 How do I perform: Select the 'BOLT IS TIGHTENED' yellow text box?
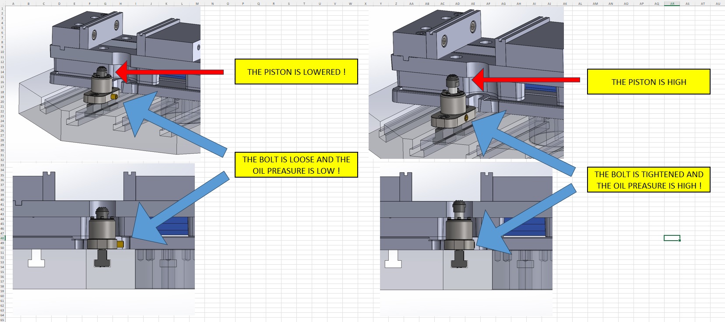pyautogui.click(x=648, y=180)
